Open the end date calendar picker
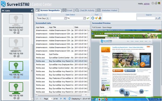162x101 pixels. click(85, 18)
